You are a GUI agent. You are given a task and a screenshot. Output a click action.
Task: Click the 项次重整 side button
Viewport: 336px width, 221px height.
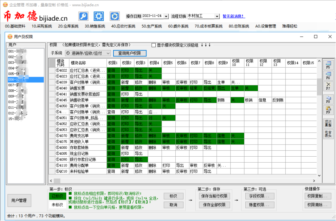pyautogui.click(x=328, y=123)
